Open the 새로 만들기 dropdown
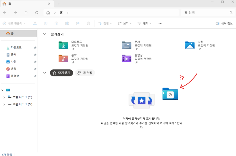 [x=14, y=24]
